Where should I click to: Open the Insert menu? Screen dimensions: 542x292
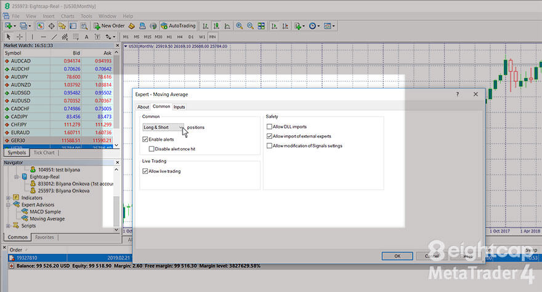tap(49, 16)
